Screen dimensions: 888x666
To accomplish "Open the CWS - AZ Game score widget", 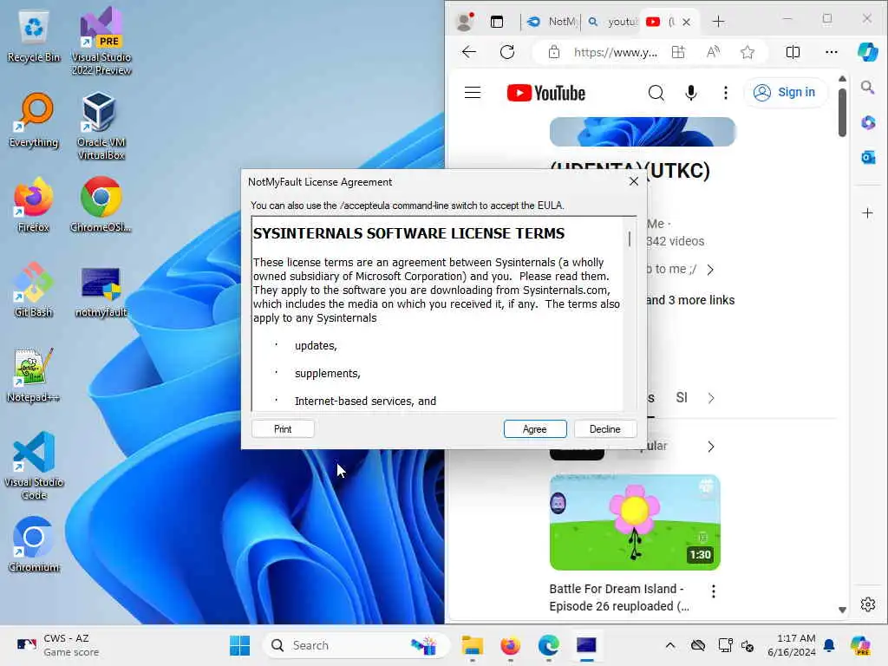I will click(58, 645).
